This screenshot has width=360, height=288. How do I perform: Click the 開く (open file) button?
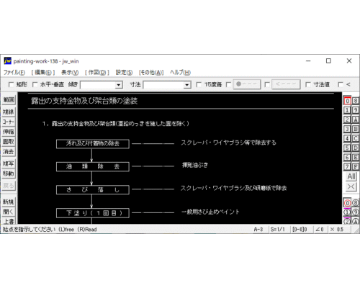click(9, 212)
